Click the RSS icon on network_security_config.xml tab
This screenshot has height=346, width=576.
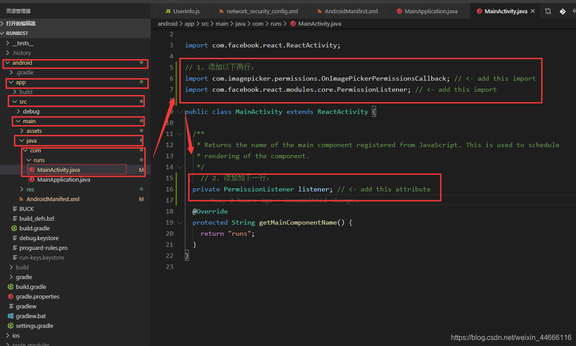pyautogui.click(x=221, y=11)
